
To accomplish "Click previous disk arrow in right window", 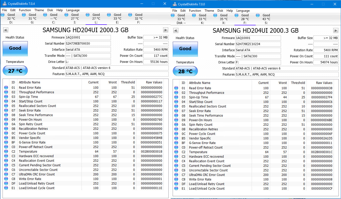I will pos(175,30).
